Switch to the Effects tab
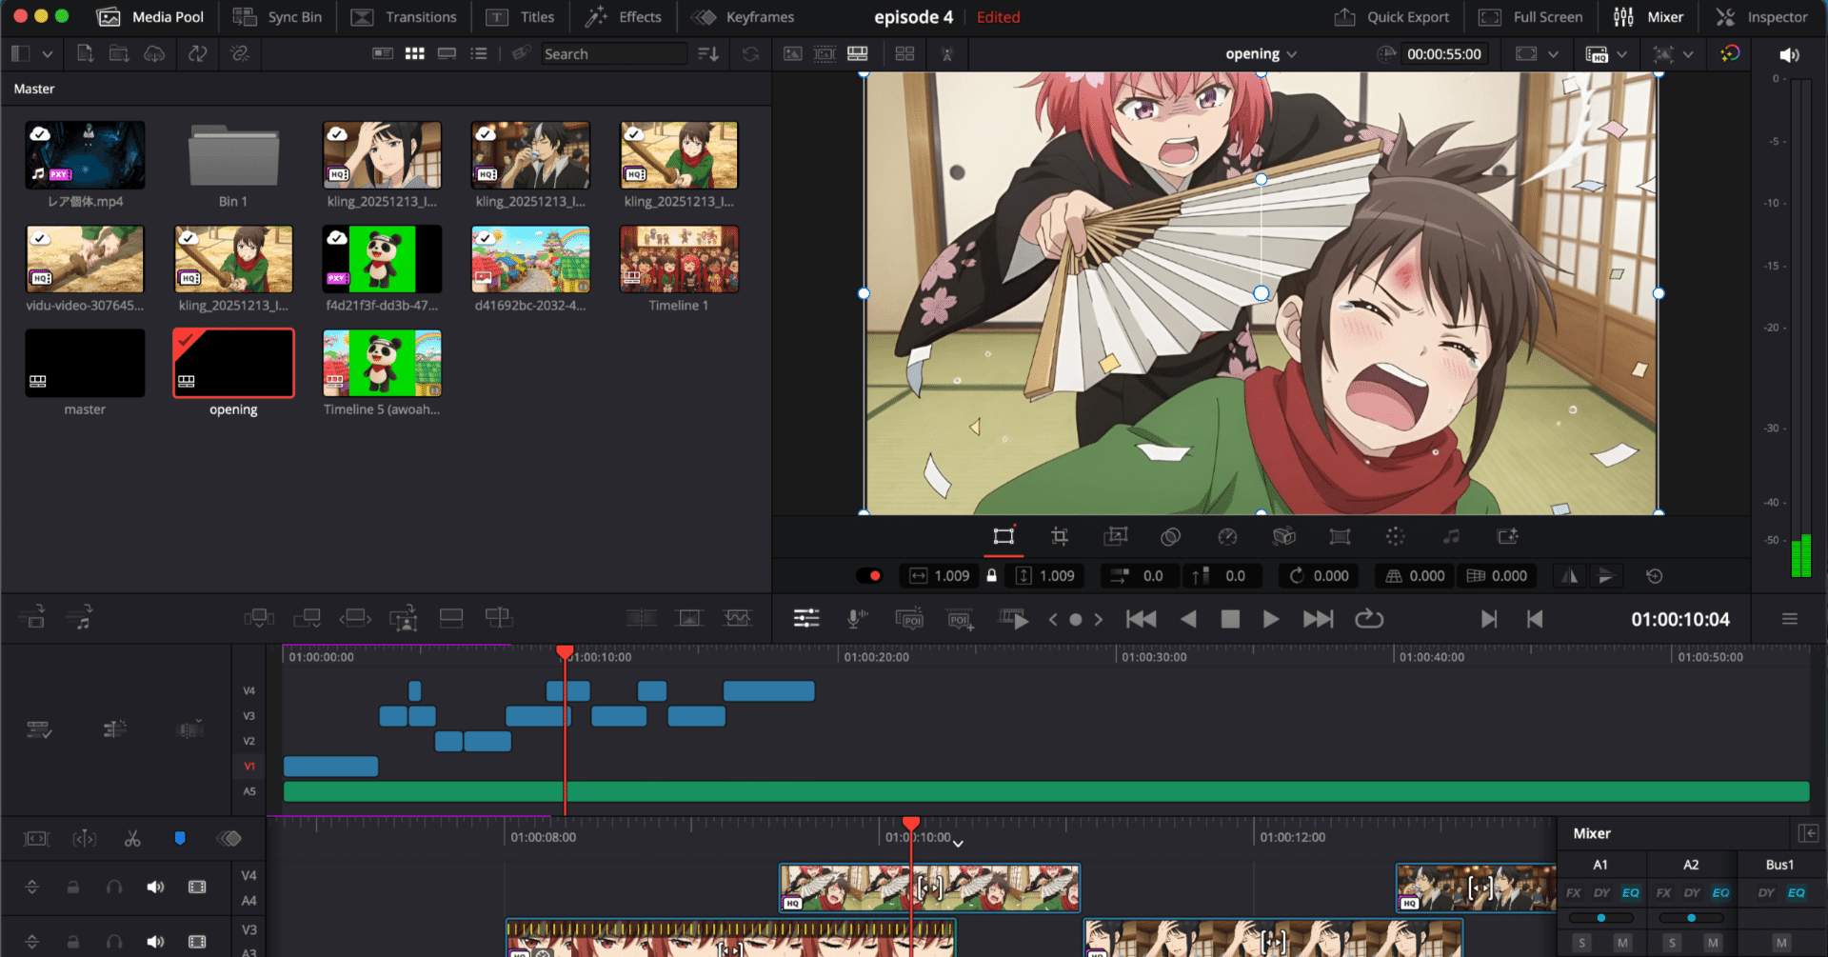 coord(623,16)
